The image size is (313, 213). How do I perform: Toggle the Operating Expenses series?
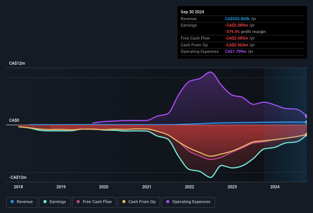(x=188, y=202)
